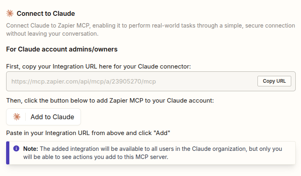301x176 pixels.
Task: Click the info icon in the Note box
Action: tap(16, 148)
